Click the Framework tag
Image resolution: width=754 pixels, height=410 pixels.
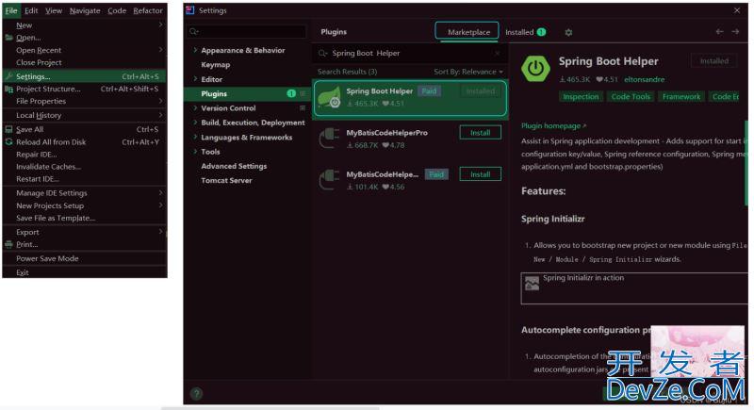[681, 97]
